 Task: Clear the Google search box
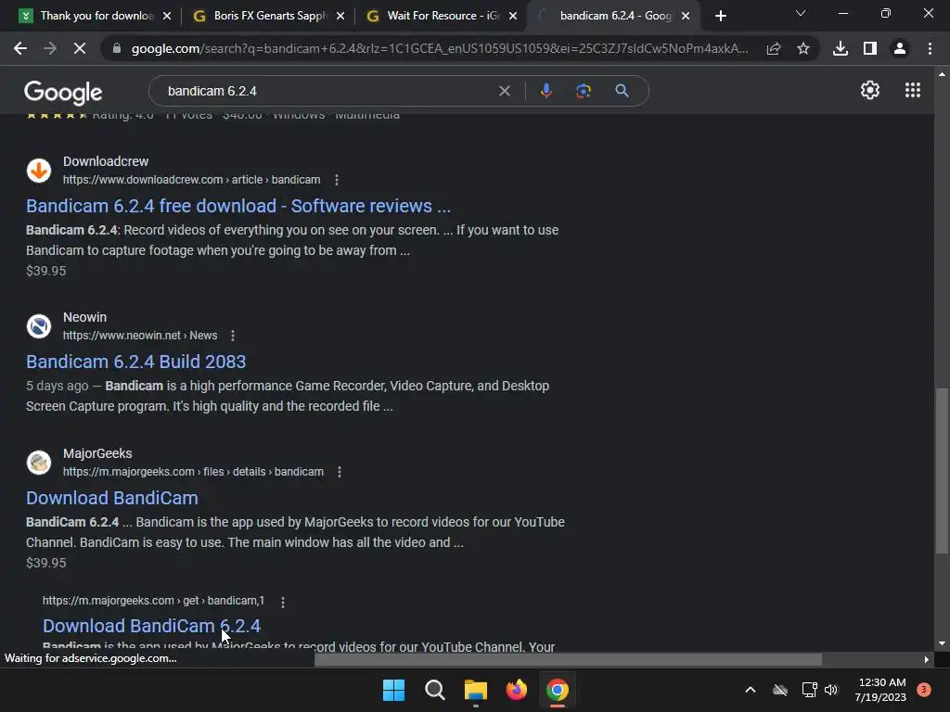coord(504,91)
